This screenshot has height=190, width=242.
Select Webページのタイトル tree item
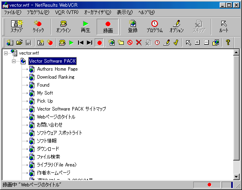tap(56, 117)
